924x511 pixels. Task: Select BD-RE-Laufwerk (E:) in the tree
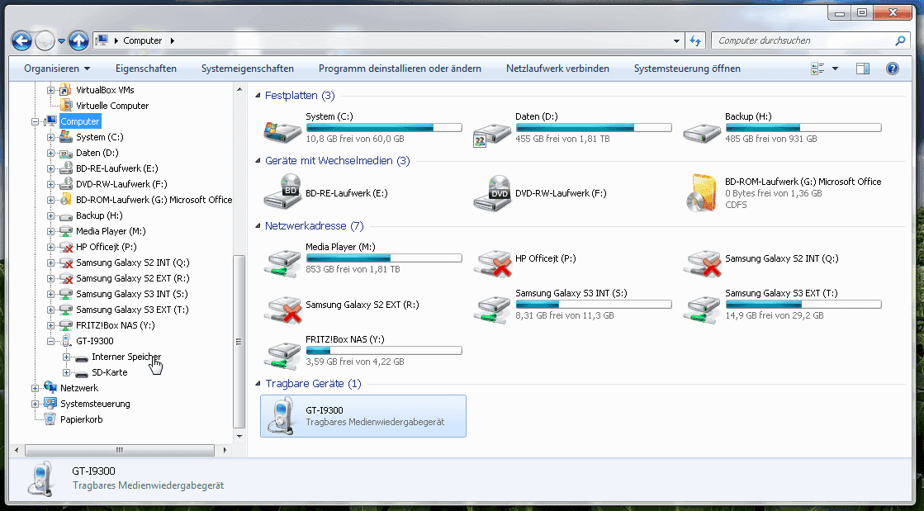[x=116, y=168]
